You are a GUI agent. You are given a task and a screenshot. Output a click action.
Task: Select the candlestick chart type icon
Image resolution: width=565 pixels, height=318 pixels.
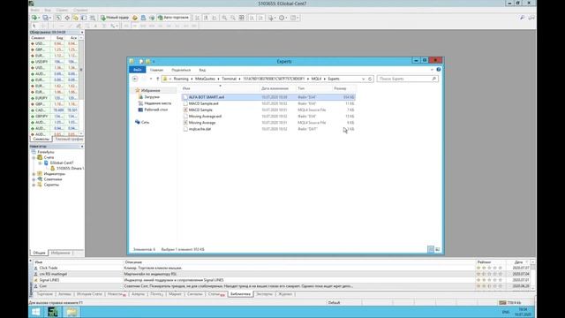pyautogui.click(x=206, y=18)
